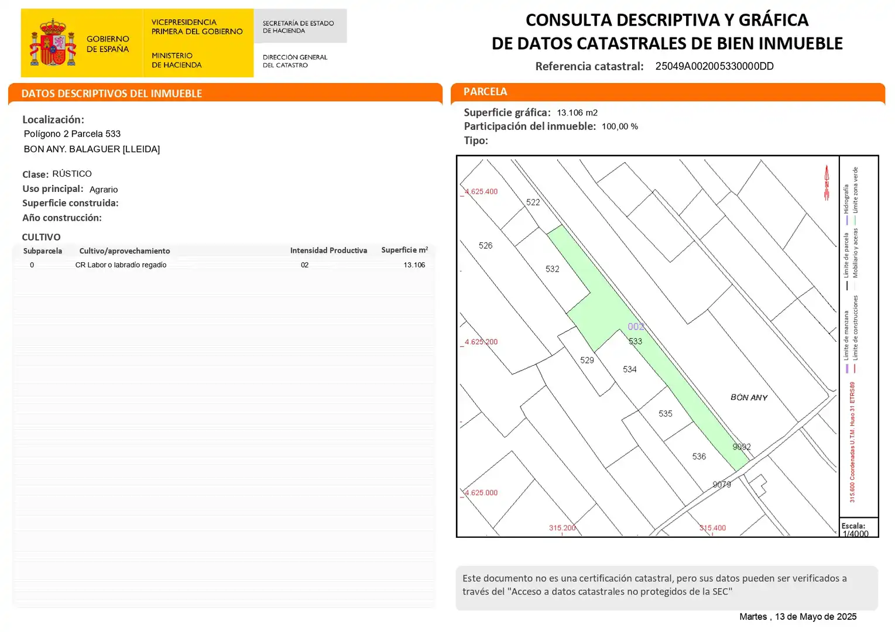Click the purple '002' polygon label

[x=636, y=327]
